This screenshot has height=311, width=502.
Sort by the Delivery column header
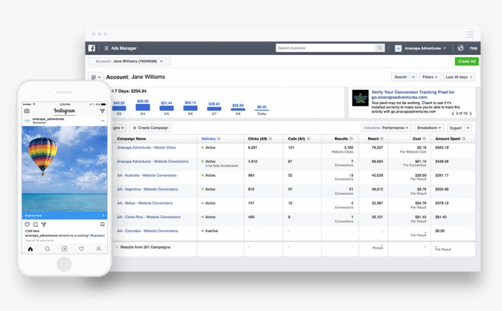click(x=208, y=139)
